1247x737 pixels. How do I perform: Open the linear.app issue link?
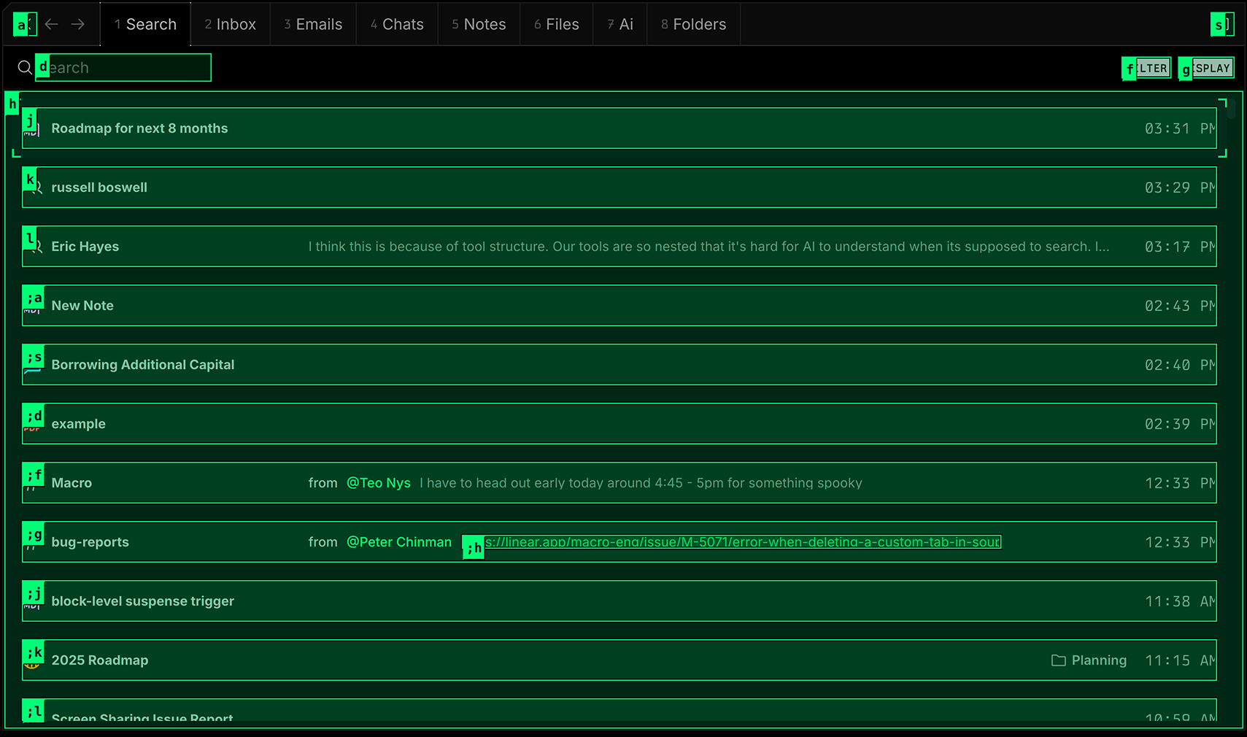tap(742, 542)
